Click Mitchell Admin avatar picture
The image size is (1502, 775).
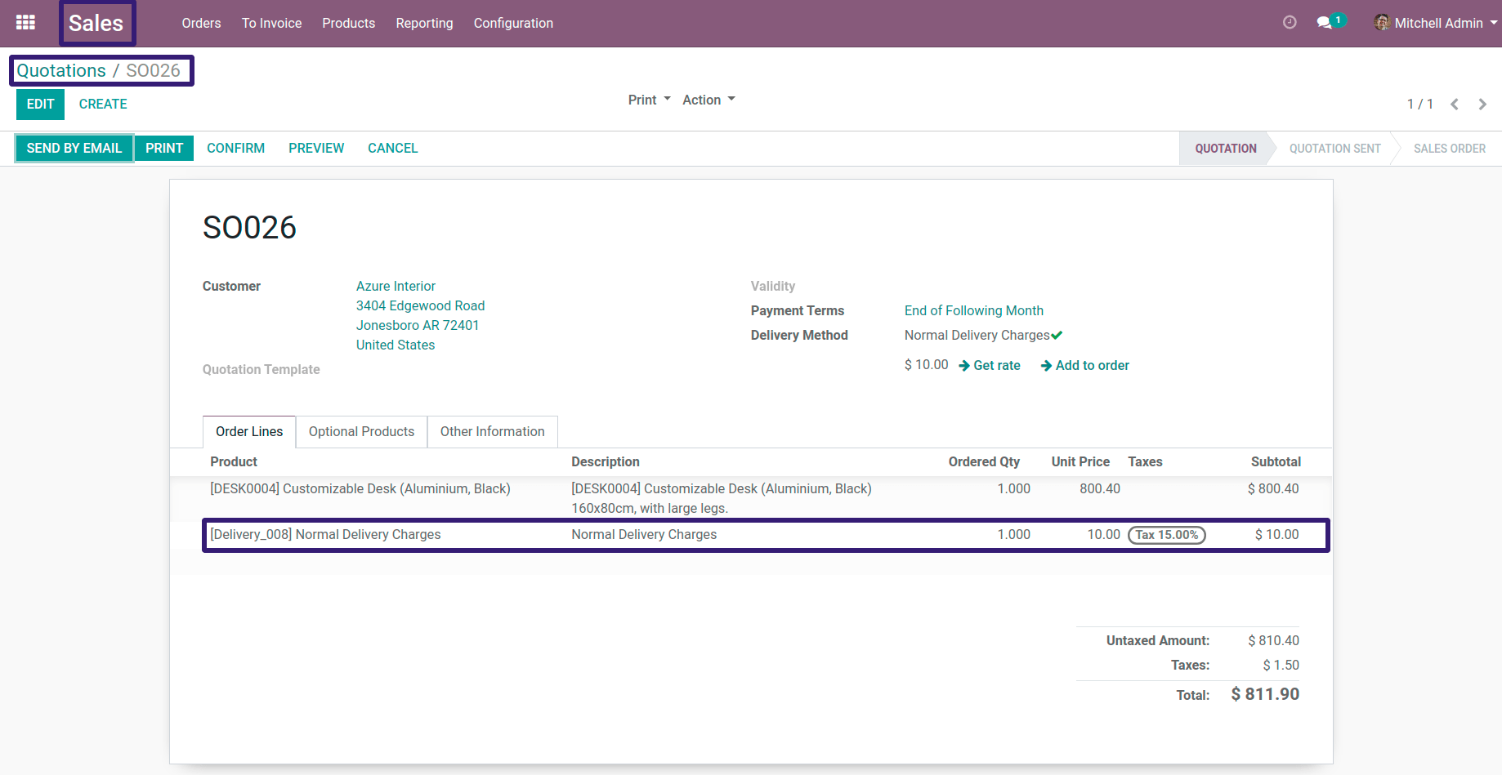1382,23
